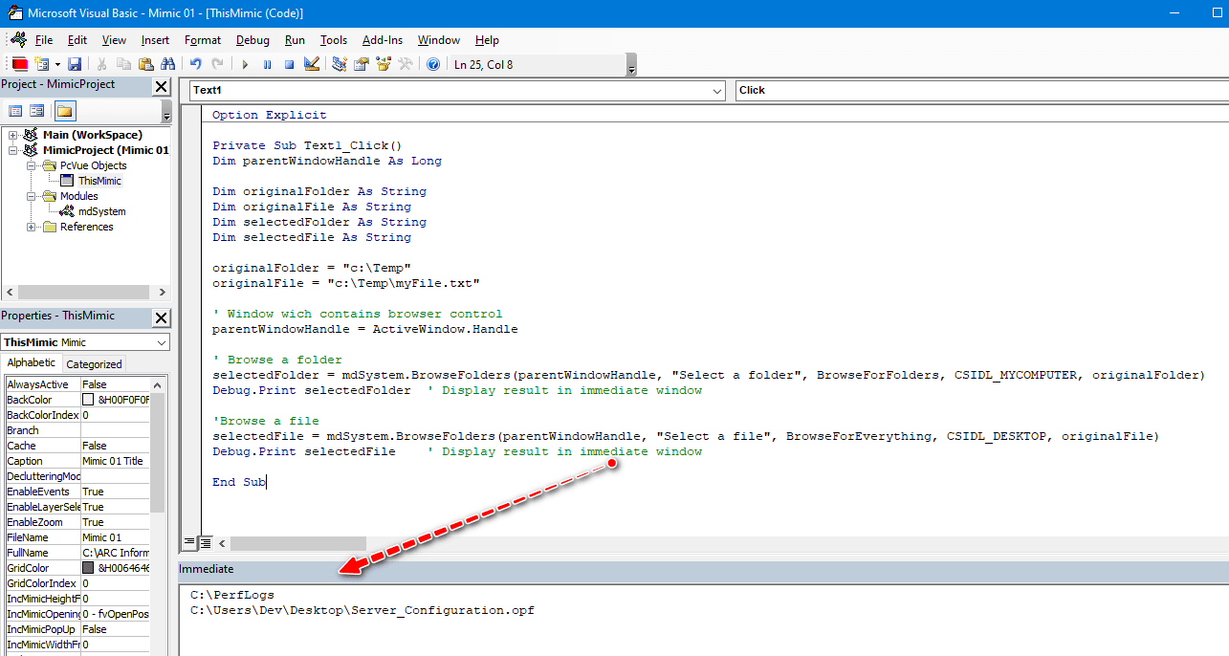Select the AlwaysActive property row

click(x=77, y=384)
